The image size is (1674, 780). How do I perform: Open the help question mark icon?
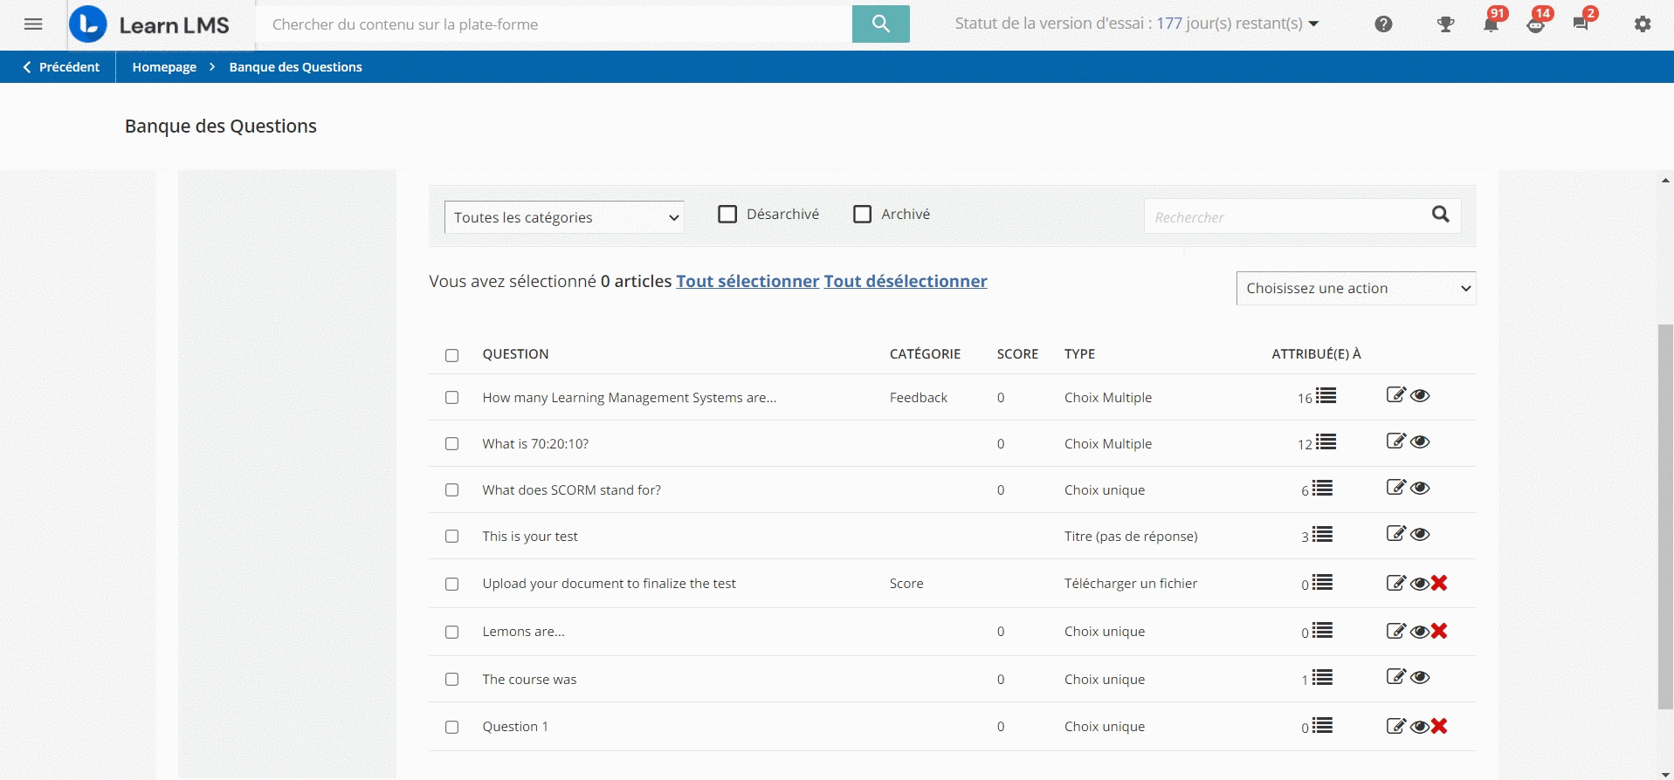[x=1383, y=24]
